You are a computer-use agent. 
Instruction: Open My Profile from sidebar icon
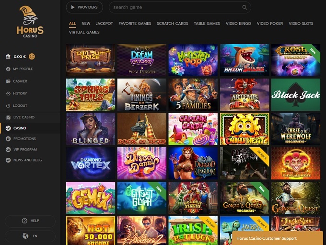pos(8,69)
